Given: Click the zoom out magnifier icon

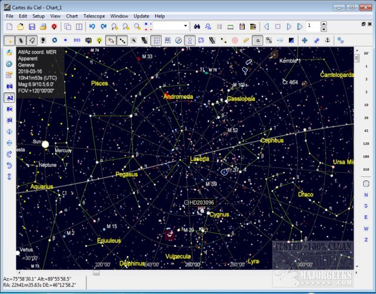Looking at the screenshot, I should coord(126,26).
